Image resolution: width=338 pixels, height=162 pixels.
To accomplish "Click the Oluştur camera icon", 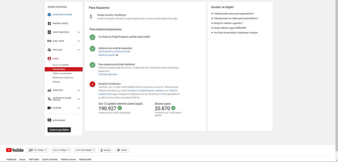I will click(49, 108).
